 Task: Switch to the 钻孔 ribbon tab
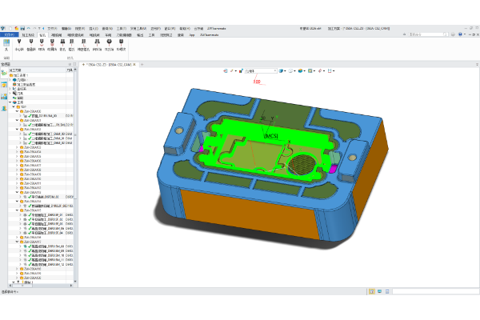[x=43, y=35]
